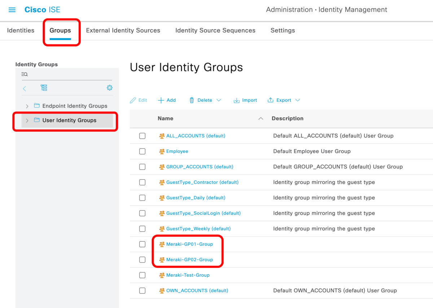Click the Import icon
Screen dimensions: 433x308
[x=237, y=100]
